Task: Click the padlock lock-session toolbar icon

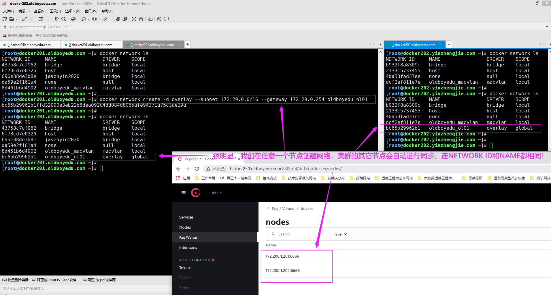Action: 141,19
